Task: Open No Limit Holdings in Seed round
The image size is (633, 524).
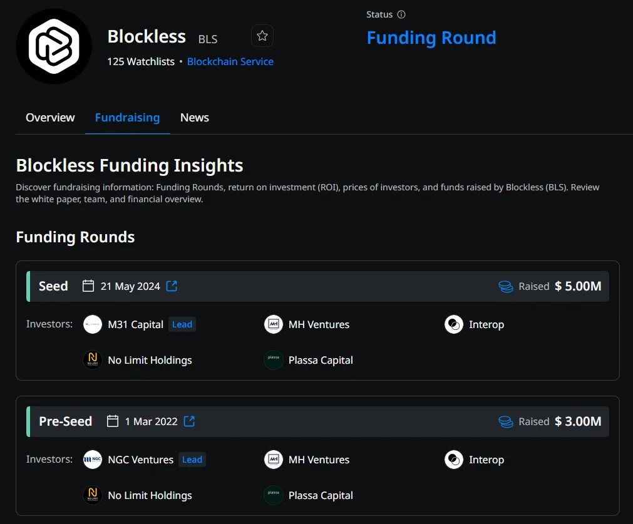Action: 150,360
